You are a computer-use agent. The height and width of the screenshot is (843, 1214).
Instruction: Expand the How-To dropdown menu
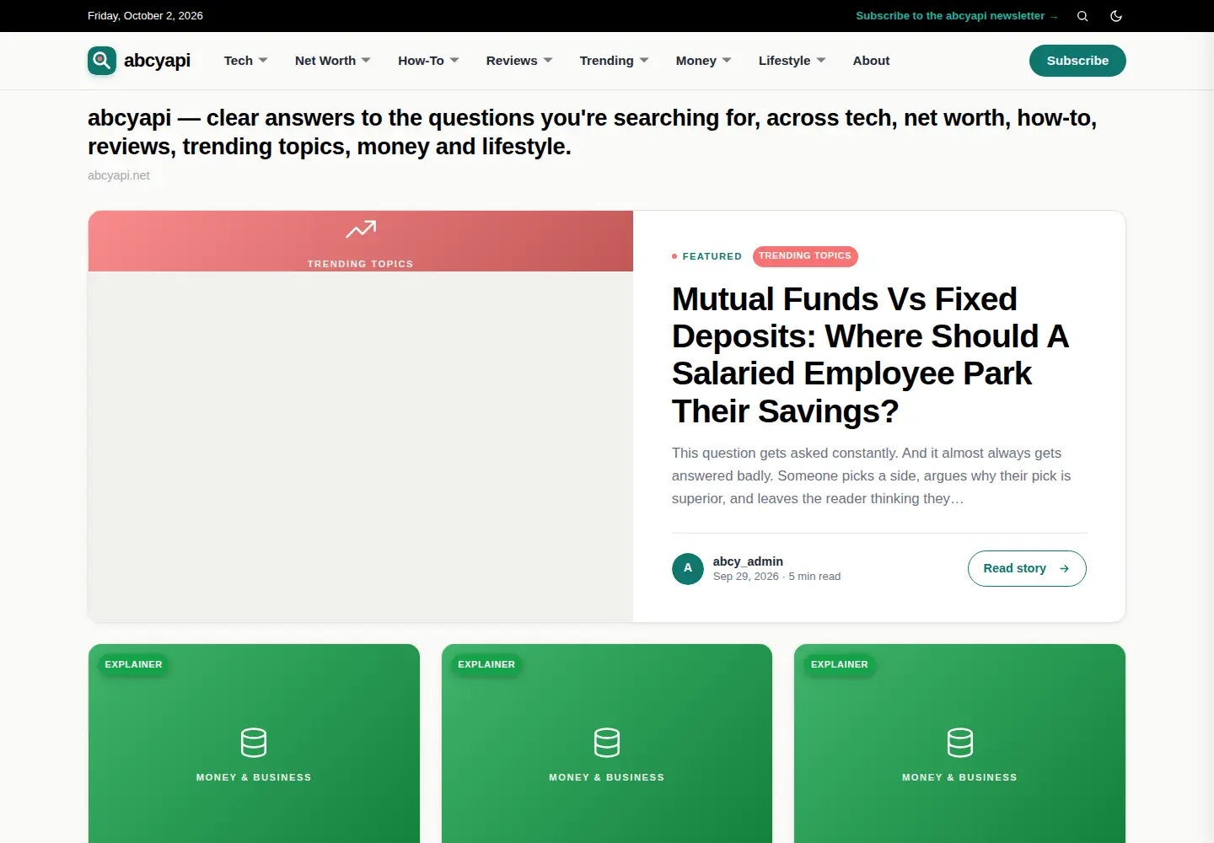pyautogui.click(x=428, y=61)
